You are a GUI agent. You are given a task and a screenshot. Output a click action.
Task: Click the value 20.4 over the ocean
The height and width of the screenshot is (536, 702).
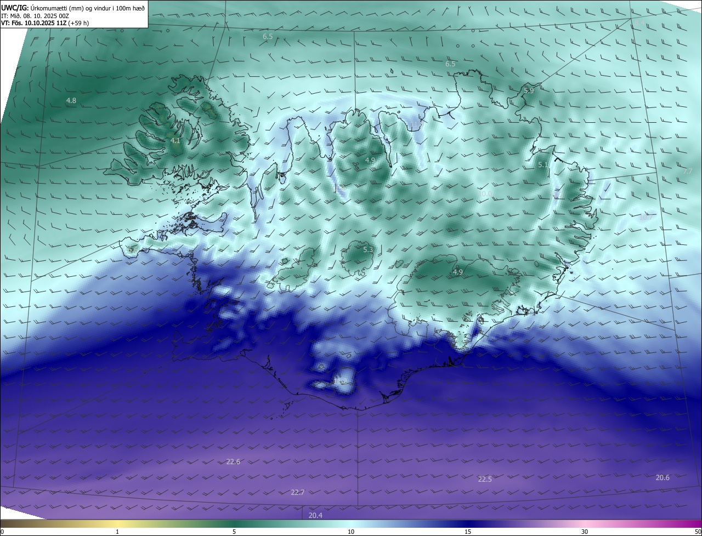pos(315,516)
